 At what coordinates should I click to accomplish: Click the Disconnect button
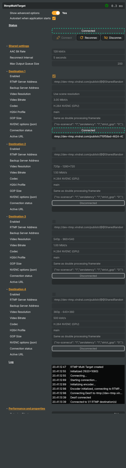click(113, 38)
